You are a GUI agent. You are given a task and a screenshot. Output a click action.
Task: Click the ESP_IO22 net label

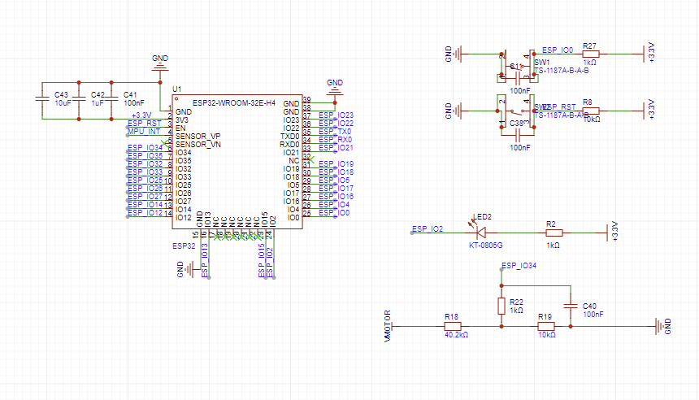coord(336,123)
